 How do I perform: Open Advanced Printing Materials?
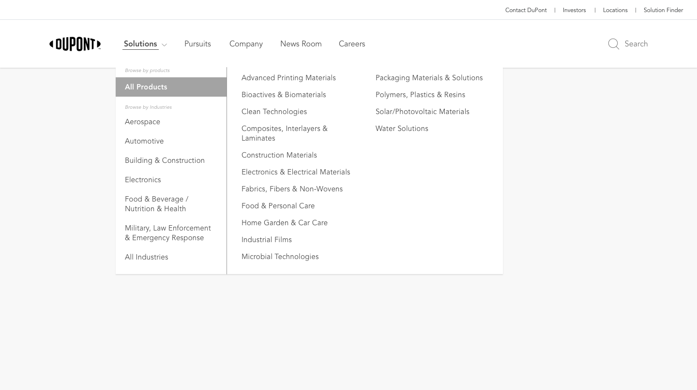click(288, 78)
